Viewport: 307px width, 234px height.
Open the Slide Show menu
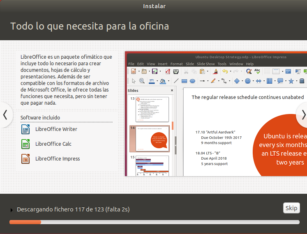[205, 64]
